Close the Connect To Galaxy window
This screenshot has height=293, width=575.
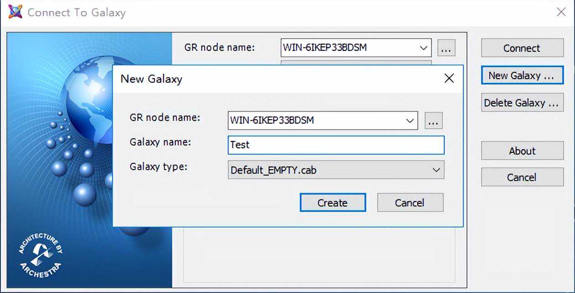pyautogui.click(x=561, y=12)
